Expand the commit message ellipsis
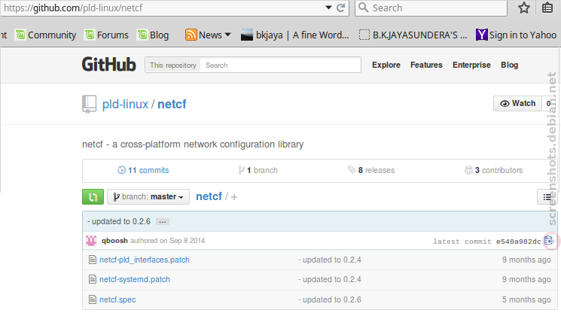561x313 pixels. [163, 222]
